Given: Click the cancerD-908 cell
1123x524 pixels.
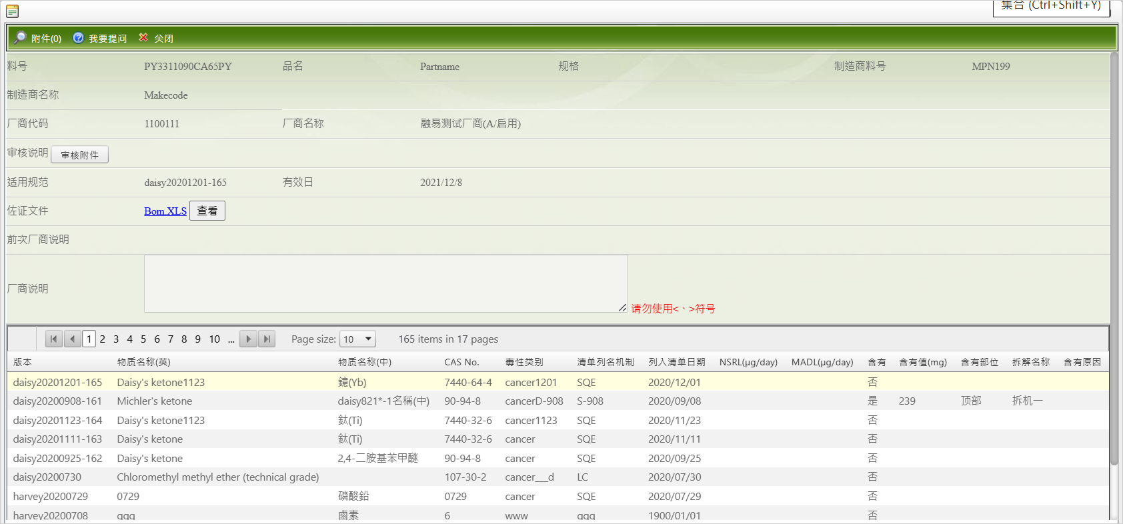Looking at the screenshot, I should tap(534, 401).
